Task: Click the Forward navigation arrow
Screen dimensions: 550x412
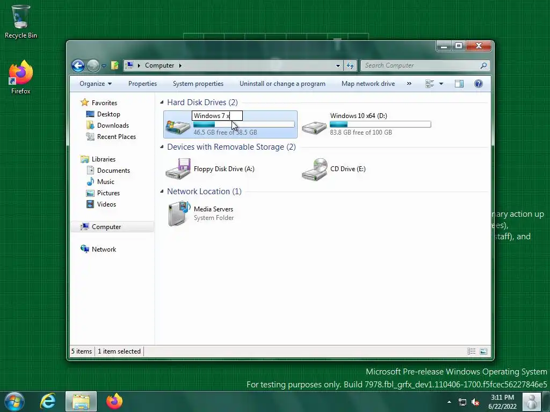Action: click(93, 65)
